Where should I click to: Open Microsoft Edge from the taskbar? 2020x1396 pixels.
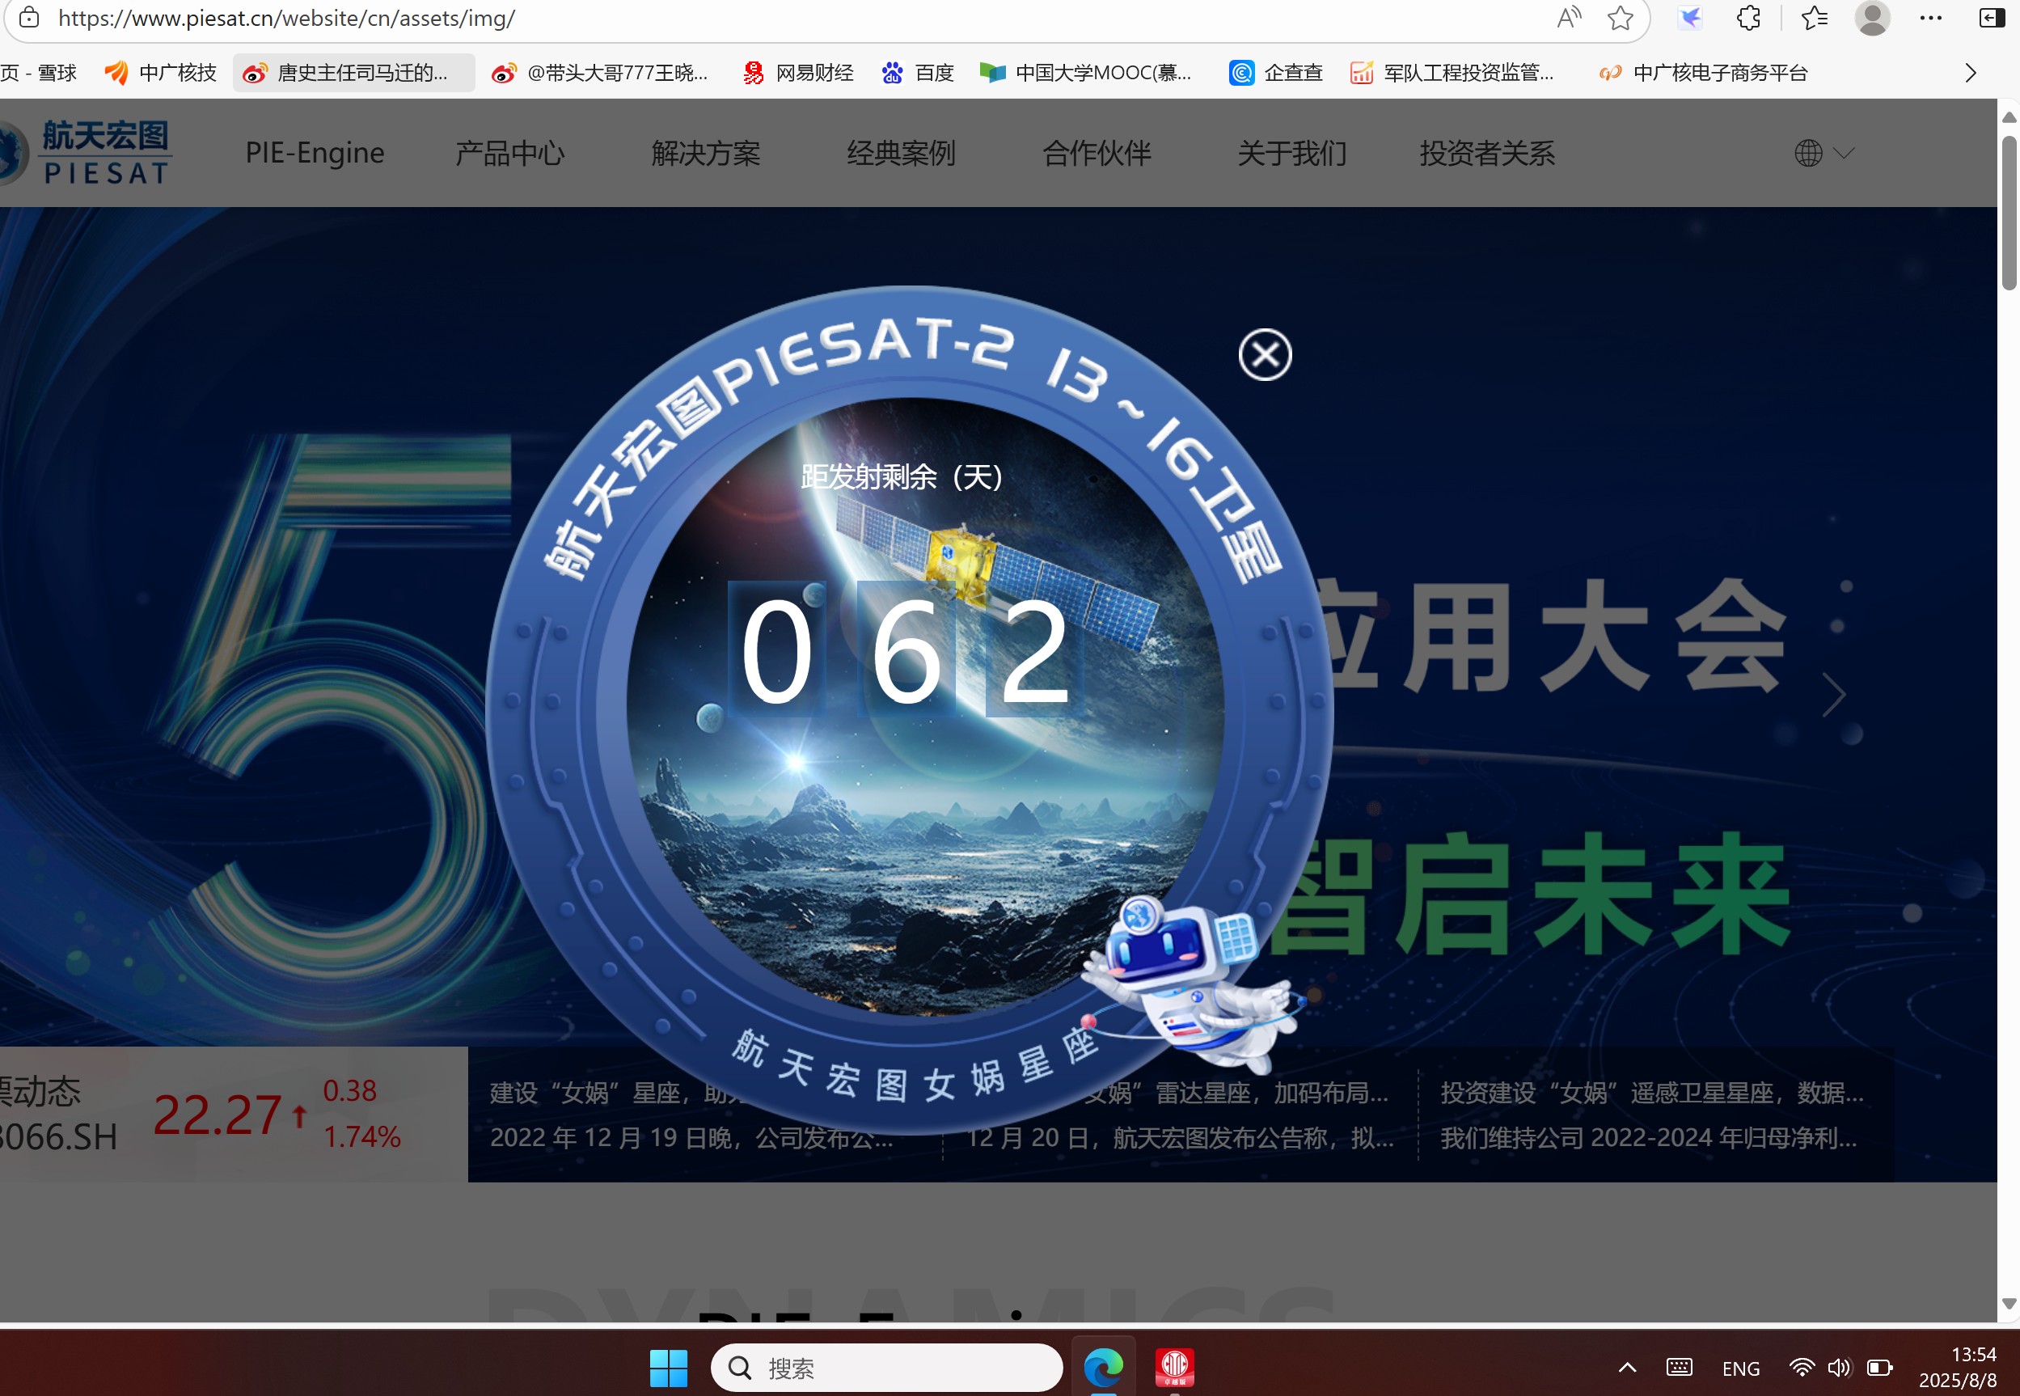tap(1103, 1367)
